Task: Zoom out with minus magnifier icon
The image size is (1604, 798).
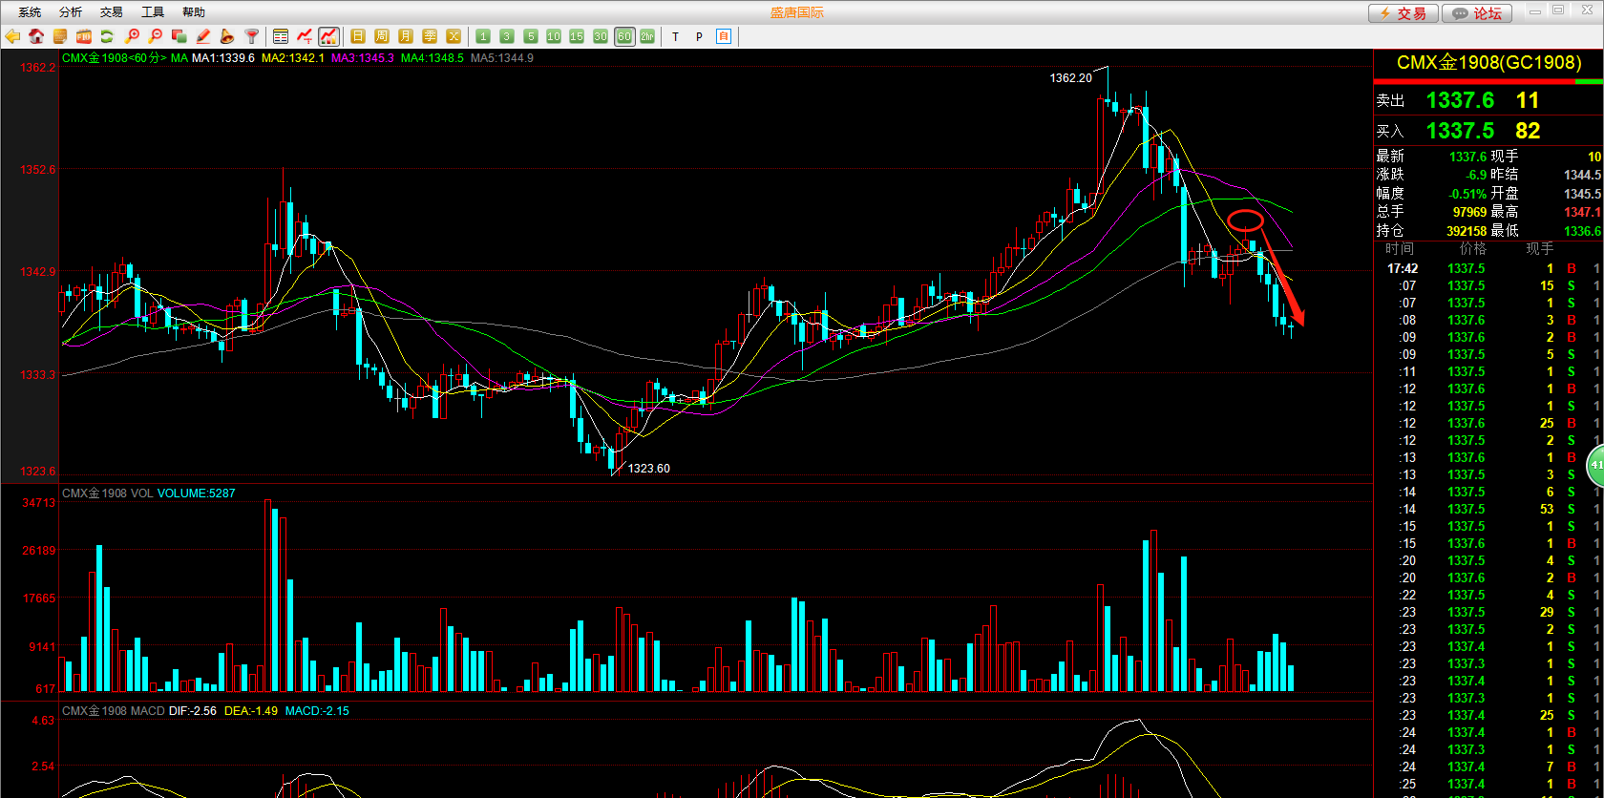Action: coord(156,36)
